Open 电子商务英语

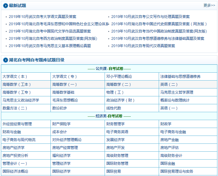click(x=117, y=132)
